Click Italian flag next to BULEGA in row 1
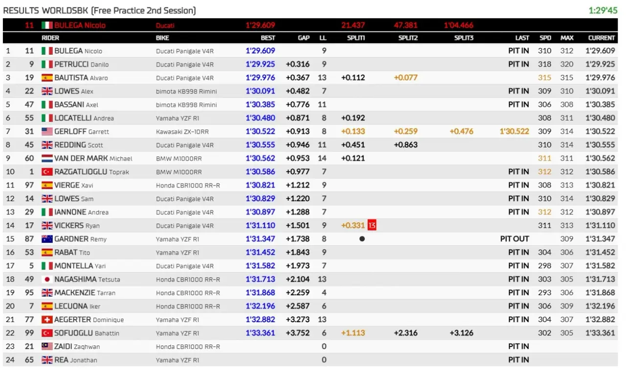Viewport: 626px width, 371px height. tap(47, 51)
